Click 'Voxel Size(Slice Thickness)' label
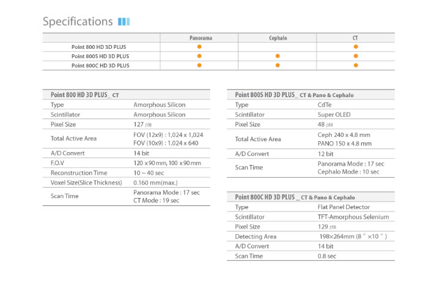Screen dimensions: 440x286 [x=86, y=183]
